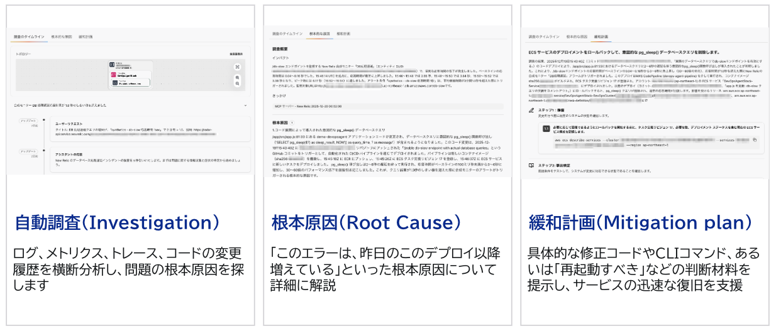Image resolution: width=776 pixels, height=331 pixels.
Task: Click the pencil icon beside ステップ1
Action: point(532,110)
